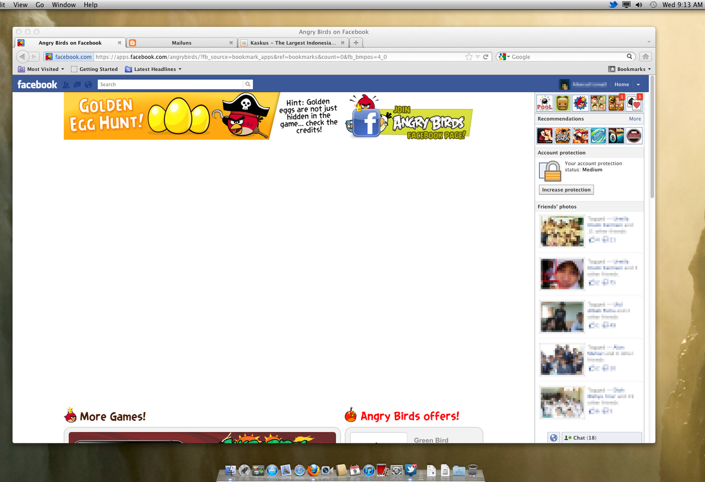Click Golden Egg Hunt banner
Viewport: 705px width, 482px height.
(x=171, y=116)
